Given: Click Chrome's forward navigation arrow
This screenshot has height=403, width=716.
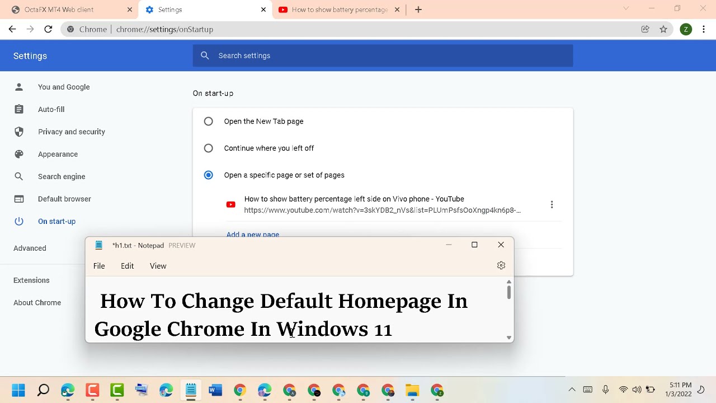Looking at the screenshot, I should (x=30, y=29).
